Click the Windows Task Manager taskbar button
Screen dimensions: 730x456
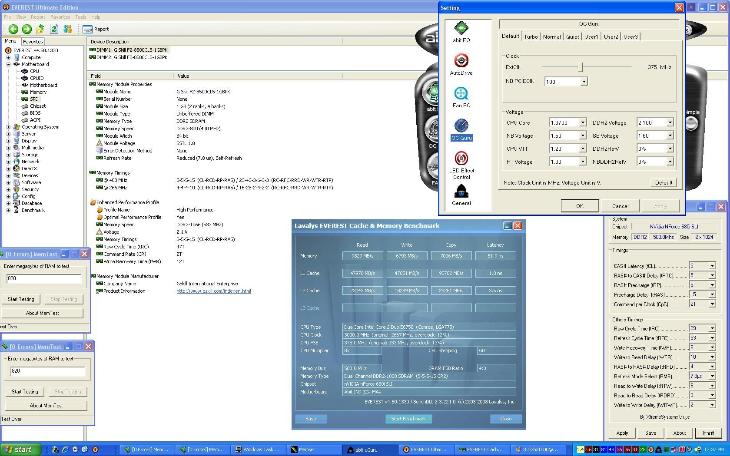click(258, 449)
